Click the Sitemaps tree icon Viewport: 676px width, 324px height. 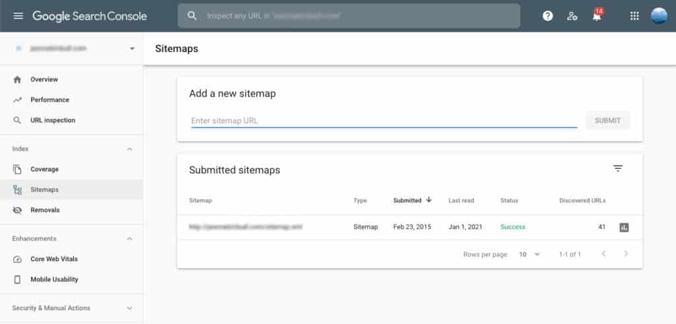(17, 189)
